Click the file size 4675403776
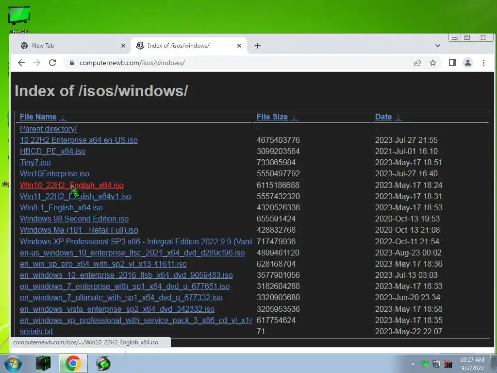 (x=278, y=140)
